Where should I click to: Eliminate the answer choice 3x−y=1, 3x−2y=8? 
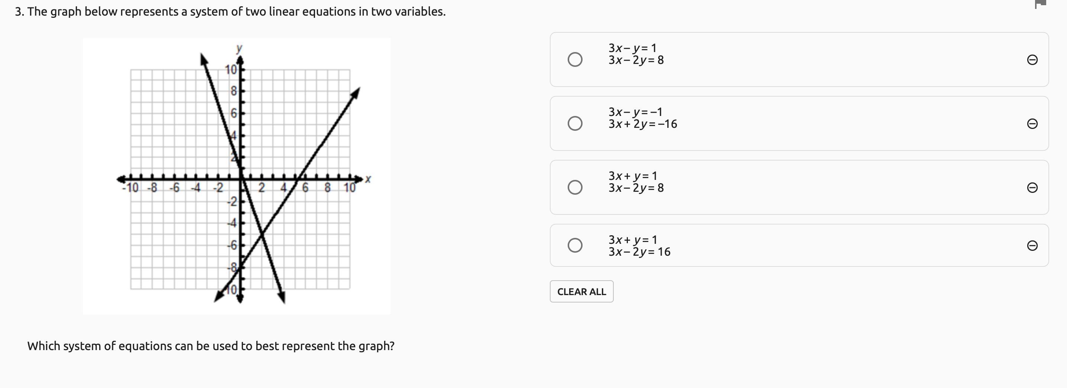point(1032,60)
